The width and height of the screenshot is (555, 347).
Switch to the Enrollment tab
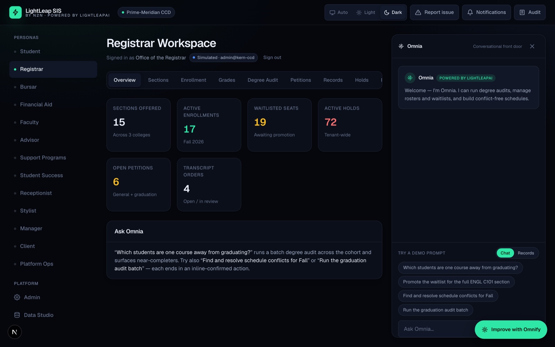click(194, 80)
